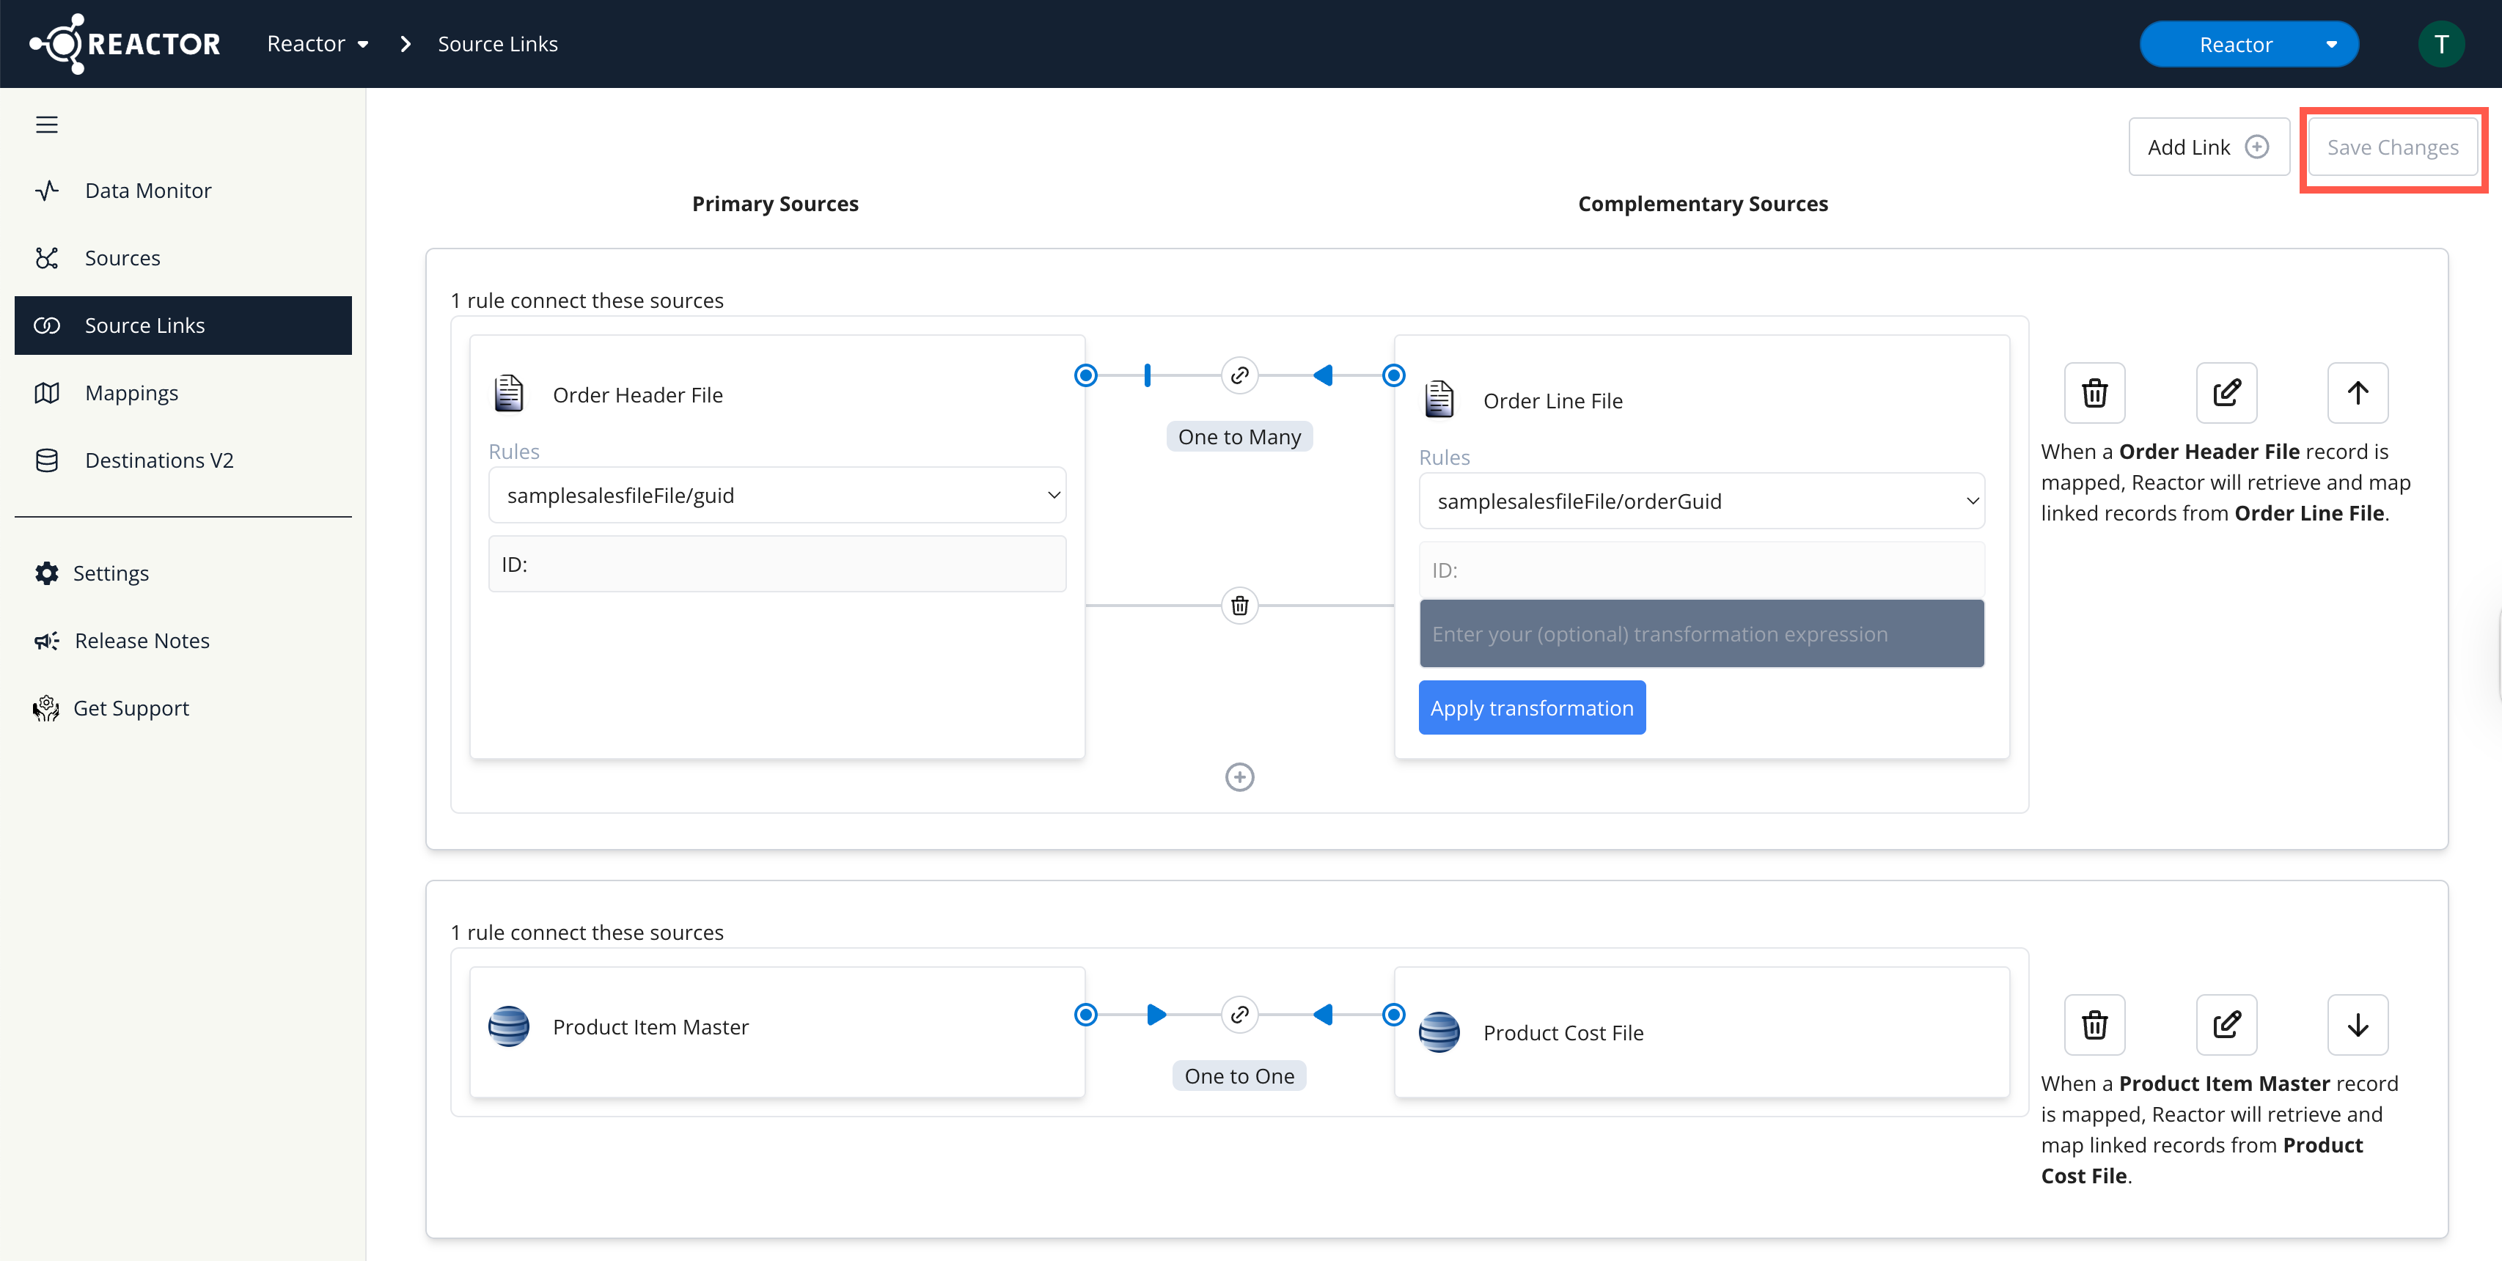The image size is (2502, 1261).
Task: Open the blue Reactor workspace dropdown
Action: [2248, 45]
